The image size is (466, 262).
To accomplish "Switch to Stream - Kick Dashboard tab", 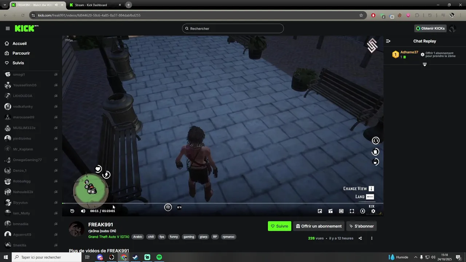I will click(x=95, y=5).
